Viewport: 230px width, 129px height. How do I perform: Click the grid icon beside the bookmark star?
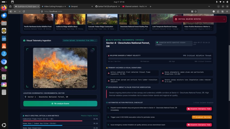192,11
